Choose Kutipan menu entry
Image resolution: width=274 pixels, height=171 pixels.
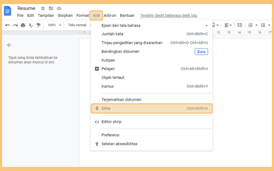click(151, 60)
